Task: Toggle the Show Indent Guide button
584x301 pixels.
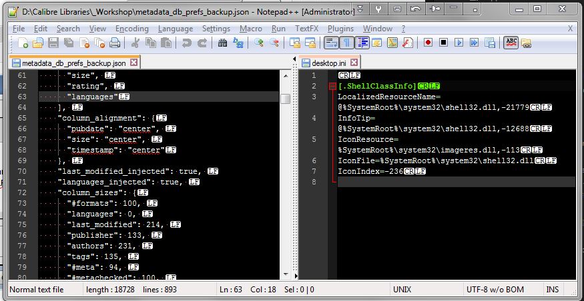Action: (362, 43)
